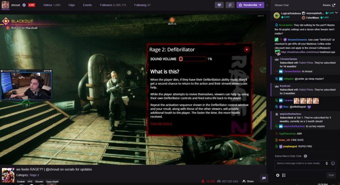Click the Share button
340x185 pixels.
tap(248, 181)
